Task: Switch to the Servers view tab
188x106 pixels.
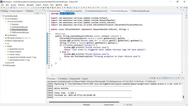Action: coord(29,11)
